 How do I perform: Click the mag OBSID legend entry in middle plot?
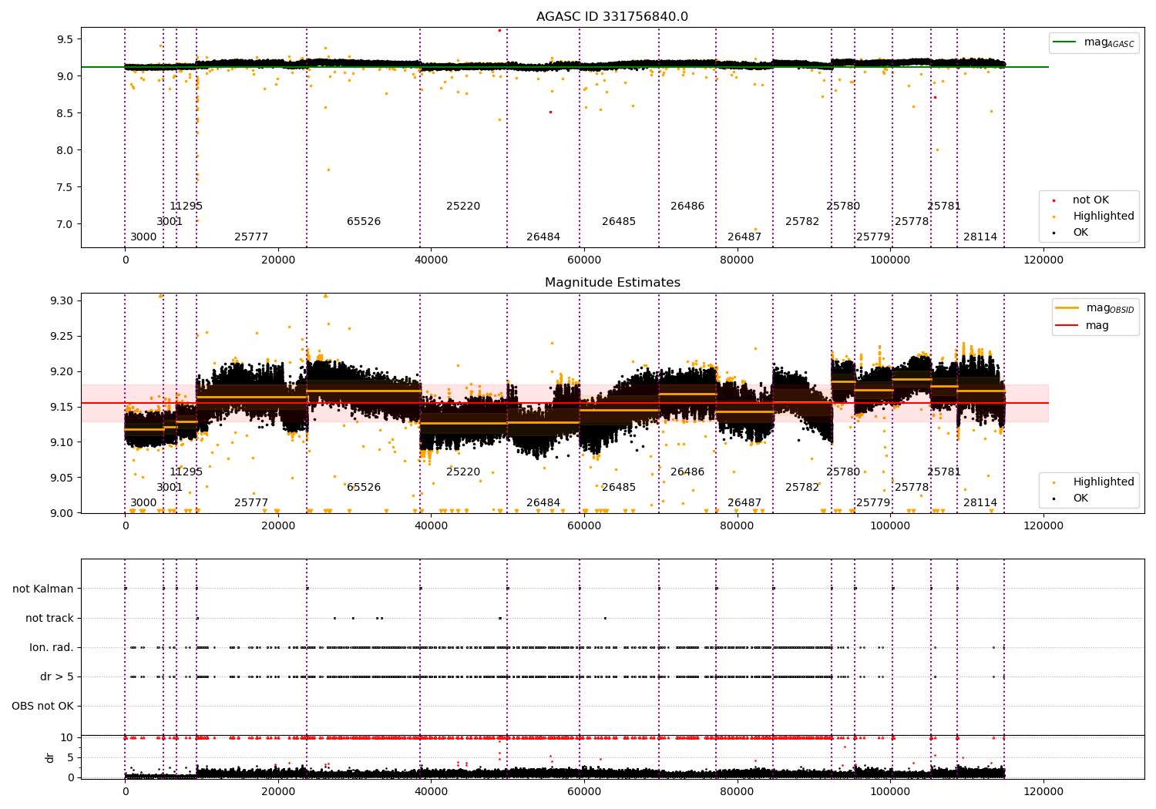(x=1095, y=308)
